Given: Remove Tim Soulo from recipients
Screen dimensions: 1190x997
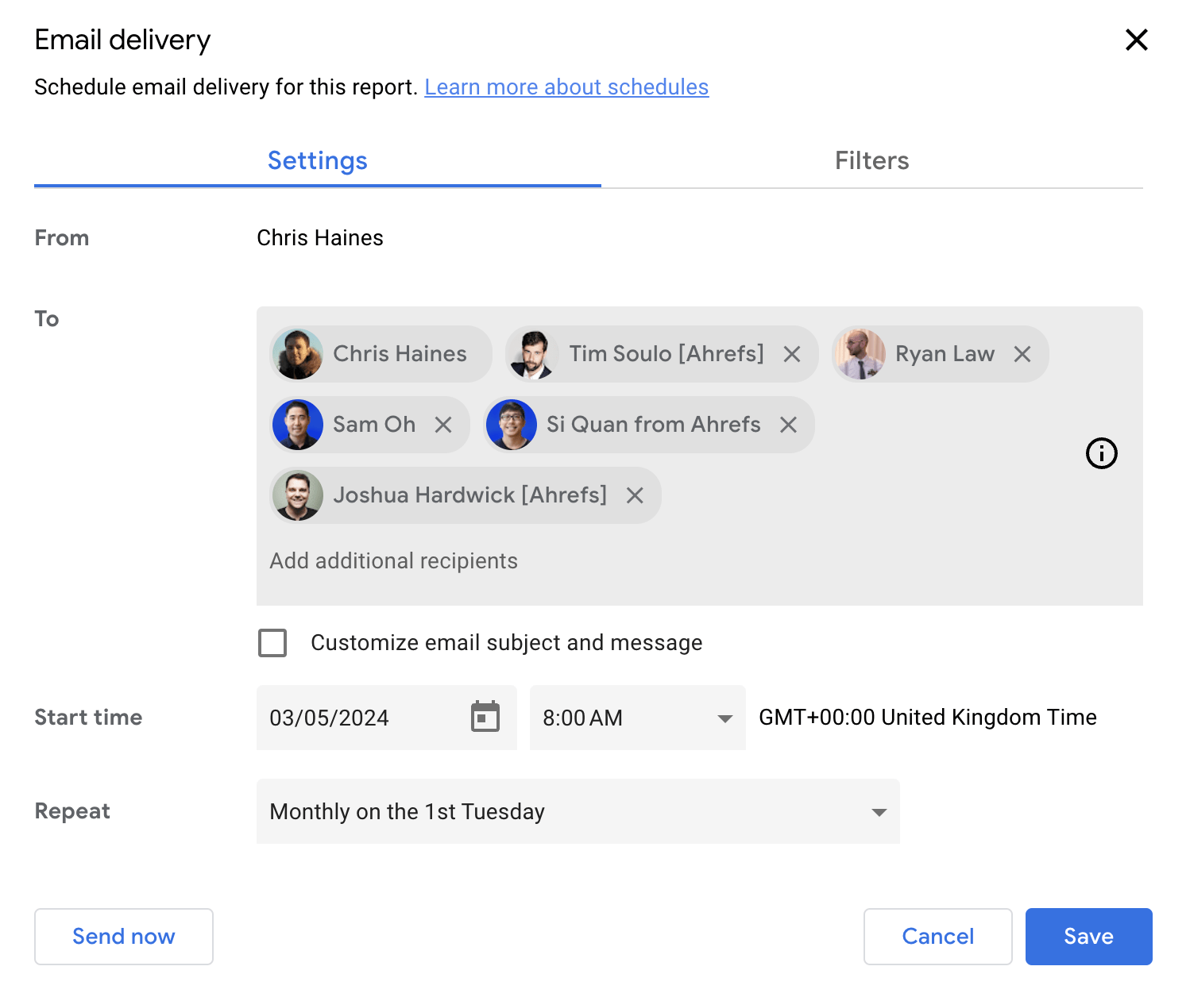Looking at the screenshot, I should pos(792,354).
